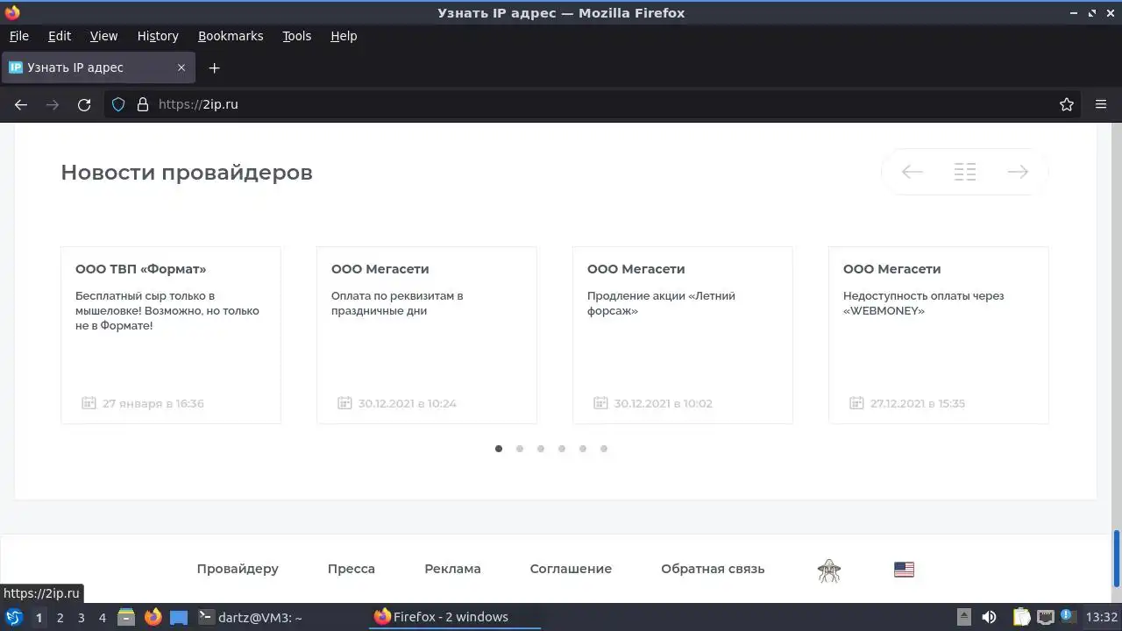
Task: Open the Провайдеру footer link
Action: (x=238, y=569)
